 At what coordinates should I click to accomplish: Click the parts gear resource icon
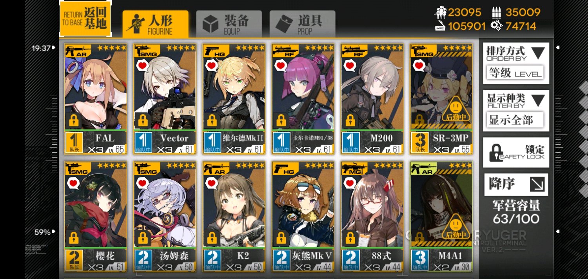pos(496,26)
